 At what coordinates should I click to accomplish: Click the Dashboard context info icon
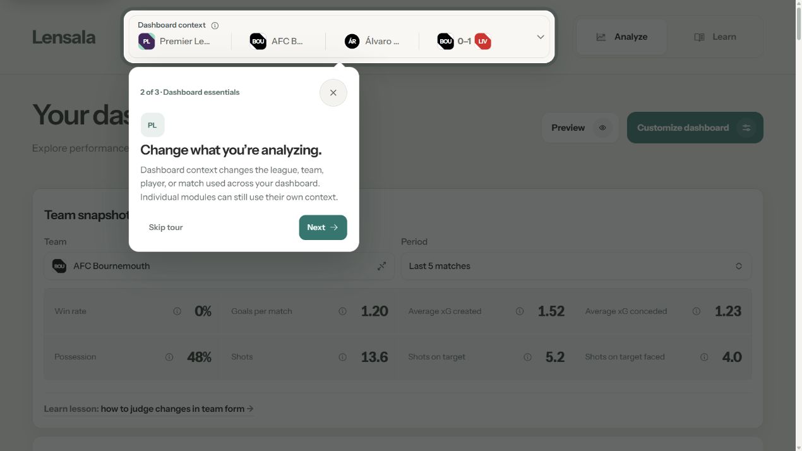[215, 26]
